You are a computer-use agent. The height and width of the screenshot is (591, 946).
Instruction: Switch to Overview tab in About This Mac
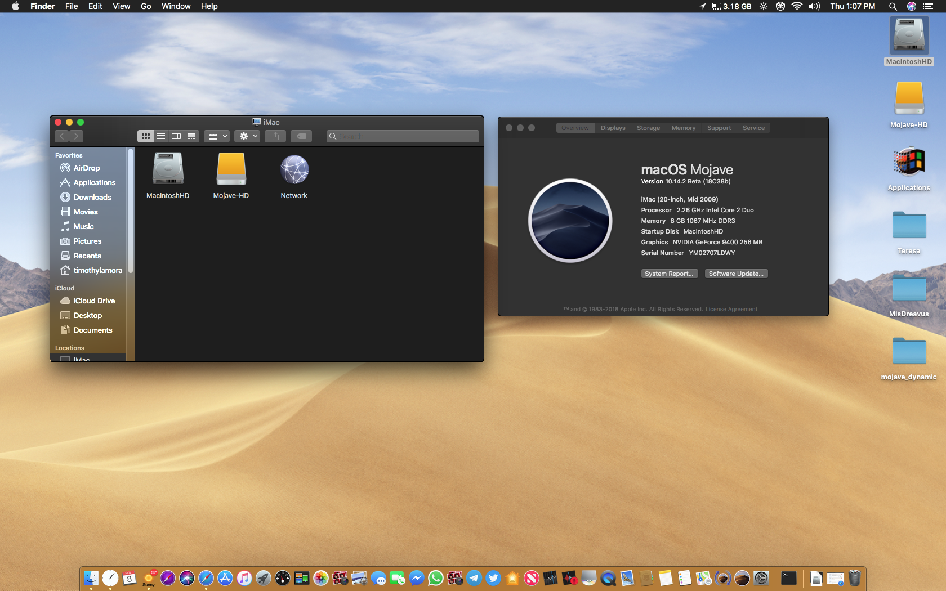pyautogui.click(x=575, y=128)
